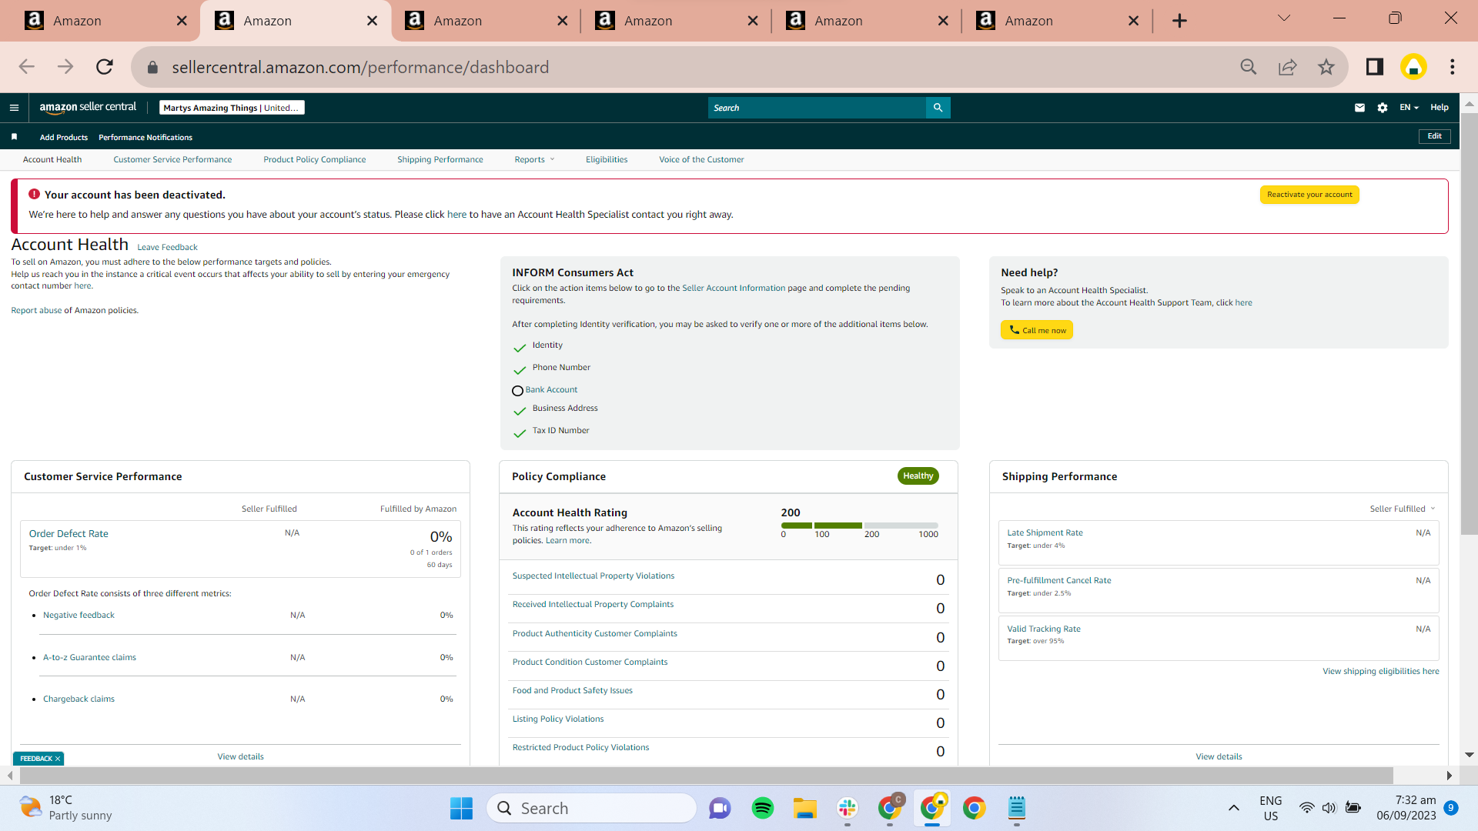Click the browser zoom magnifier icon

click(1249, 67)
